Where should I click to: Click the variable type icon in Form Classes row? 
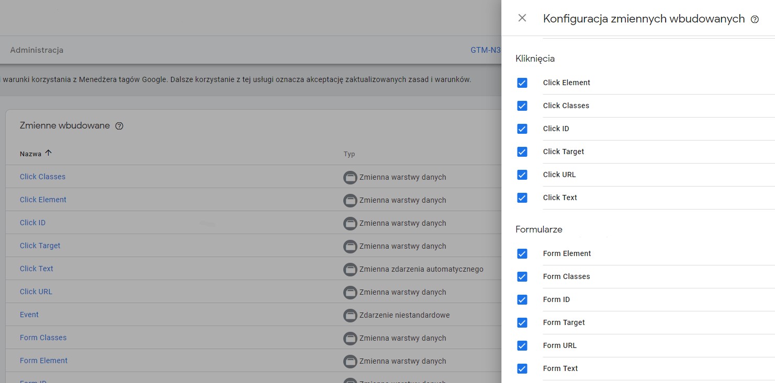click(350, 338)
